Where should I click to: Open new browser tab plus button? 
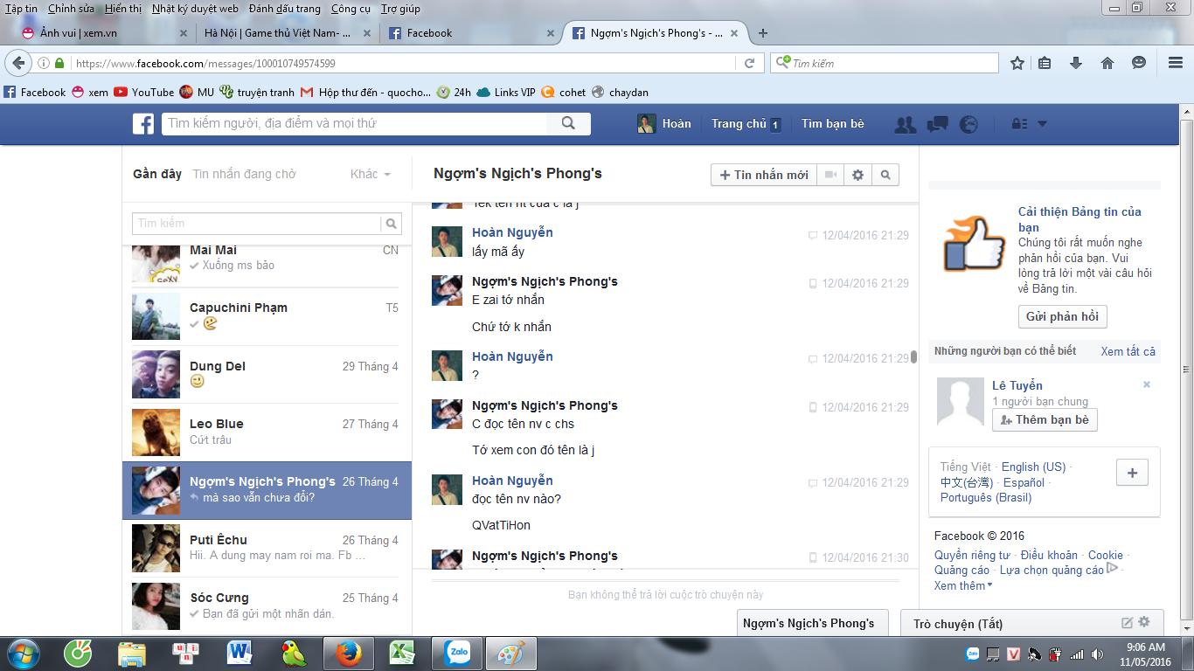[763, 33]
